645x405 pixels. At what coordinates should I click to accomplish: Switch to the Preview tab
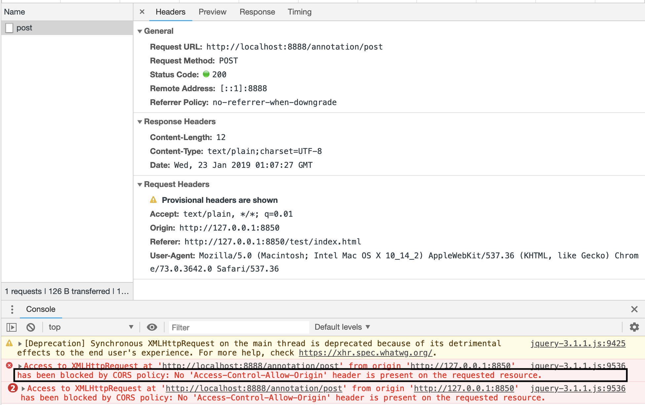(212, 12)
